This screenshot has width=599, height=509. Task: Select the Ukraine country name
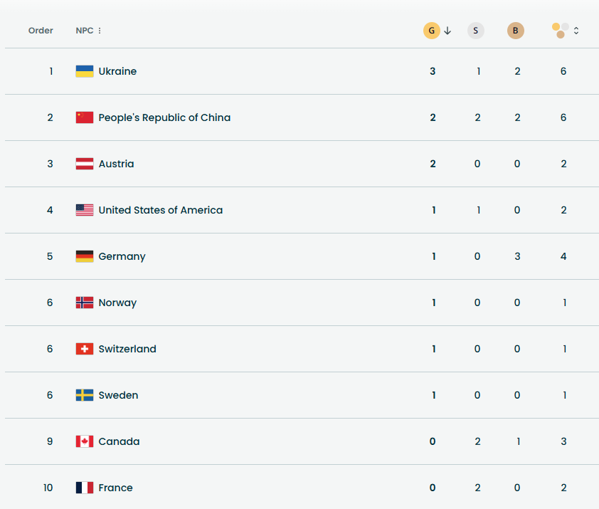[x=117, y=71]
